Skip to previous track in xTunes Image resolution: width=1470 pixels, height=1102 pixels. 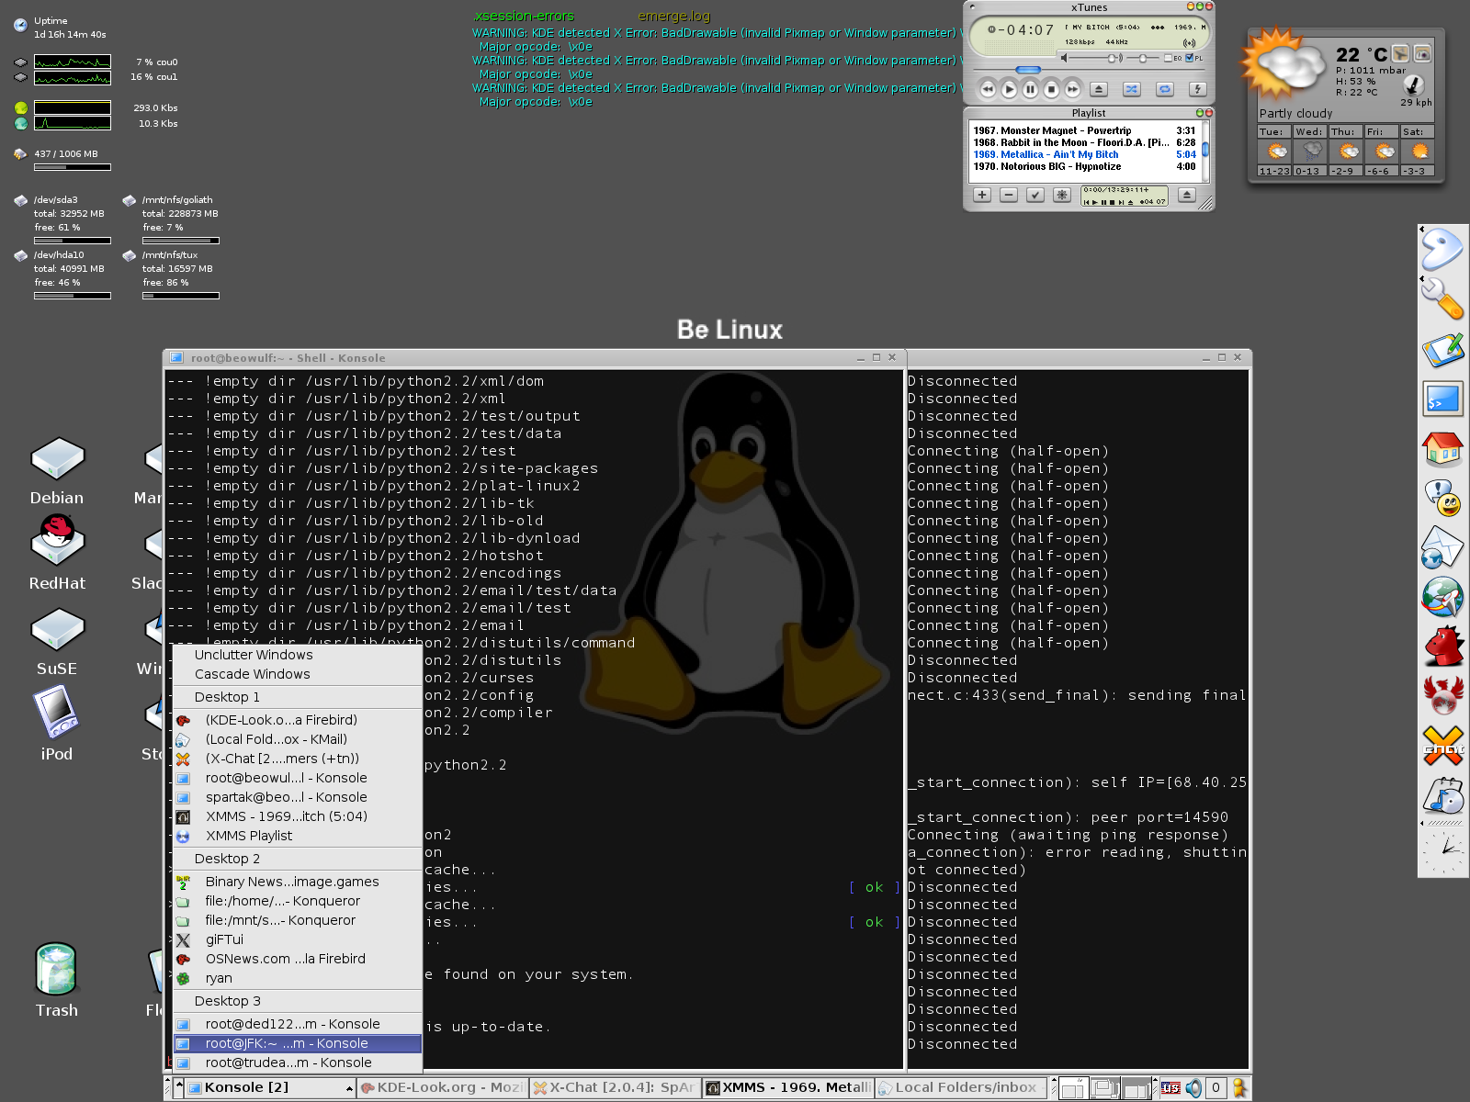[988, 89]
